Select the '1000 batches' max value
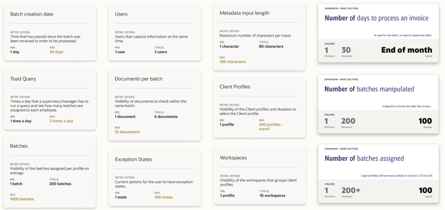The image size is (445, 210). 22,199
